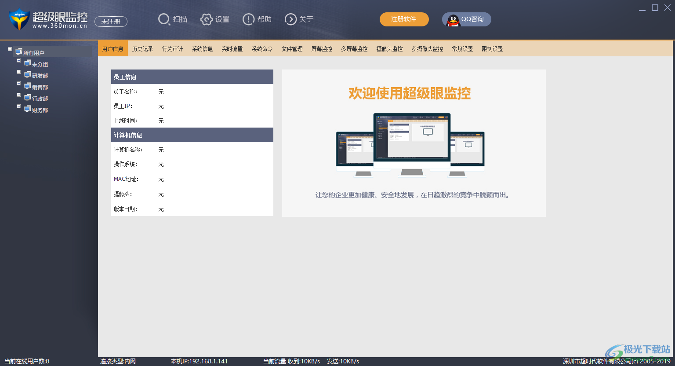675x366 pixels.
Task: Click the 注册软件 button
Action: tap(404, 19)
